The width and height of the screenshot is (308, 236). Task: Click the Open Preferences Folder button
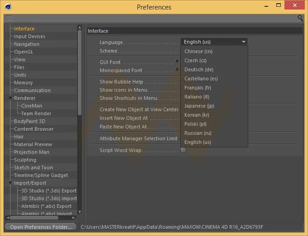(41, 227)
